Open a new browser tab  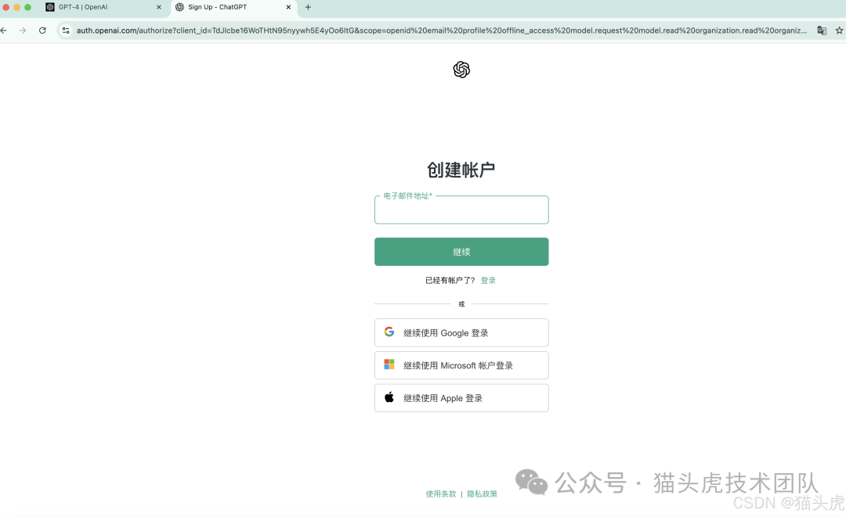(308, 7)
